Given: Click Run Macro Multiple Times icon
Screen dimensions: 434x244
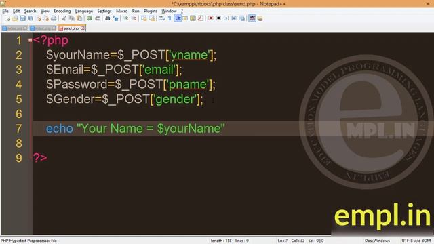Looking at the screenshot, I should tap(234, 18).
